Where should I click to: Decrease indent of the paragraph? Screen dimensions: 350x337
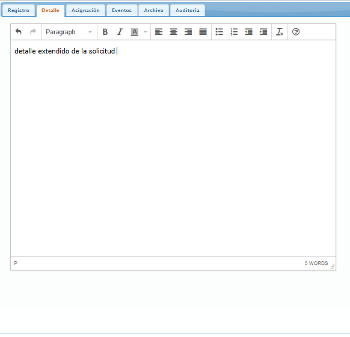248,32
